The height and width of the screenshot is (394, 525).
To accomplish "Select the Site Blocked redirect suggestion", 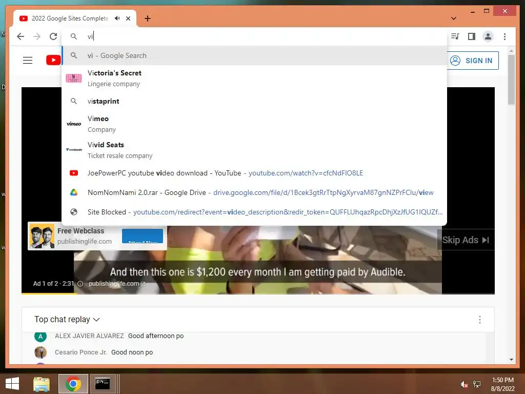I will point(254,212).
